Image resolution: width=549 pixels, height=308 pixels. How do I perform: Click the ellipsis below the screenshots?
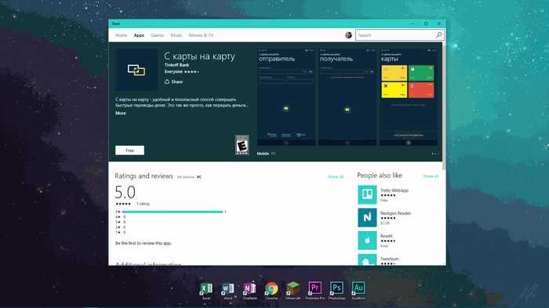tap(434, 154)
